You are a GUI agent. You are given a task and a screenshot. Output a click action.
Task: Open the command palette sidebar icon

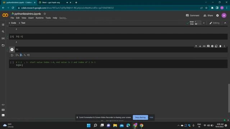pyautogui.click(x=3, y=110)
